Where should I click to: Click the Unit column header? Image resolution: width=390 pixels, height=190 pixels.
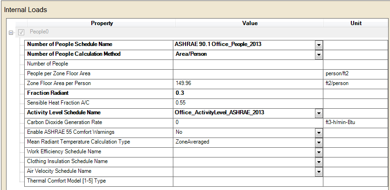click(356, 23)
